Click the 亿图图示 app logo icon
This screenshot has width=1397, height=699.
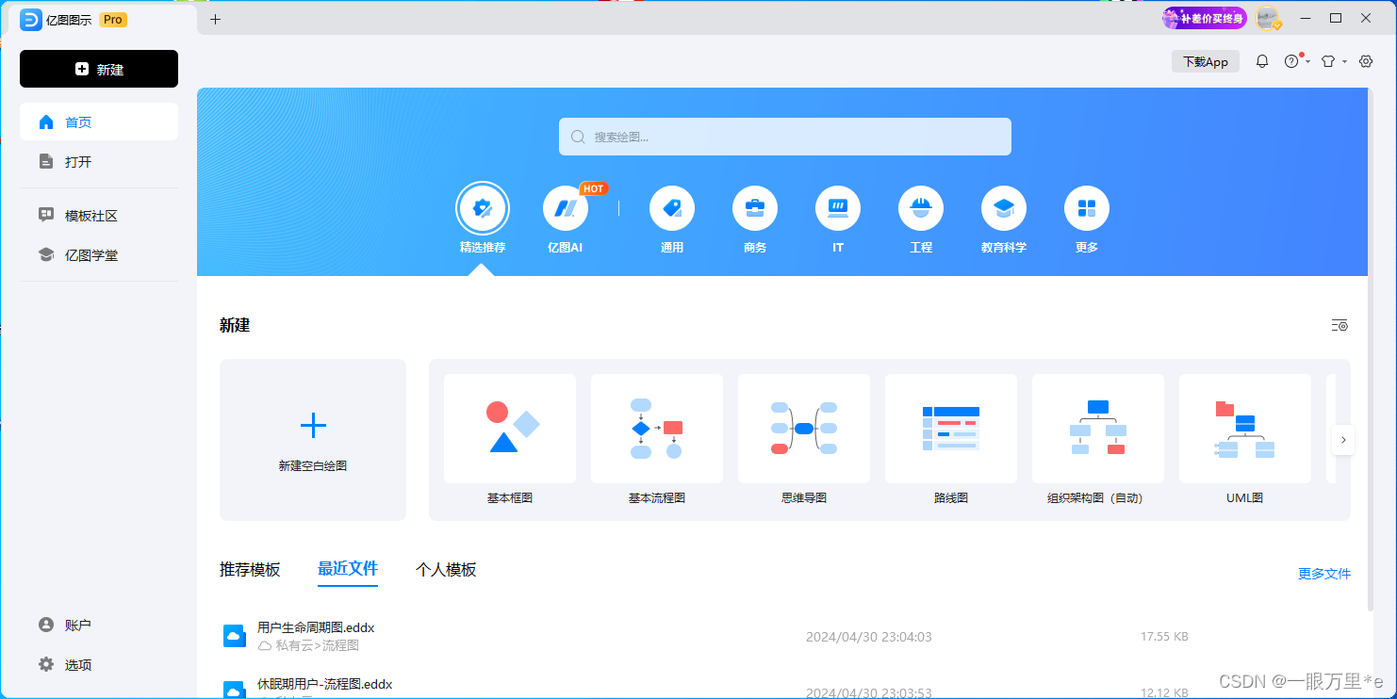pyautogui.click(x=31, y=20)
